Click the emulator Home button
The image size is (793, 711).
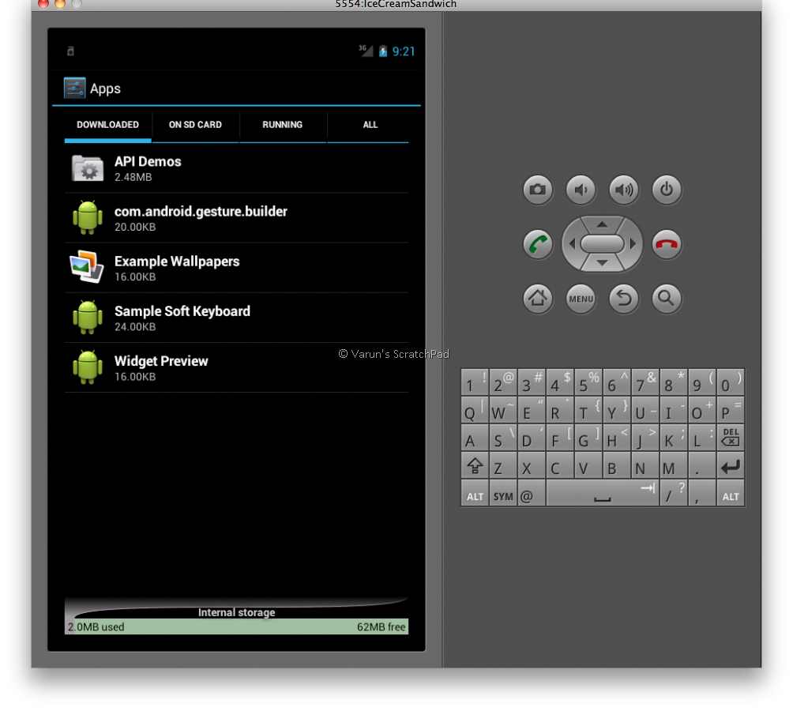537,299
